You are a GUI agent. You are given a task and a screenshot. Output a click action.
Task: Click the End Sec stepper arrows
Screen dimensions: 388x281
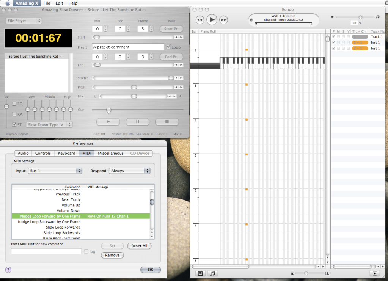coord(129,57)
